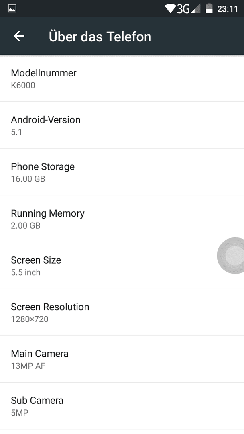Viewport: 244px width, 434px height.
Task: Tap the 16.00 GB storage value
Action: [28, 179]
